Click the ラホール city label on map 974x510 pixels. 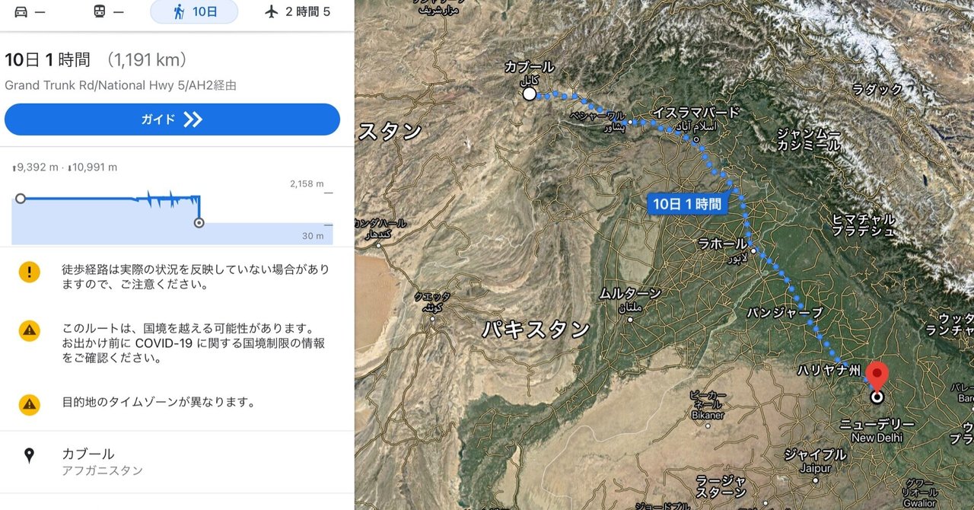coord(723,244)
